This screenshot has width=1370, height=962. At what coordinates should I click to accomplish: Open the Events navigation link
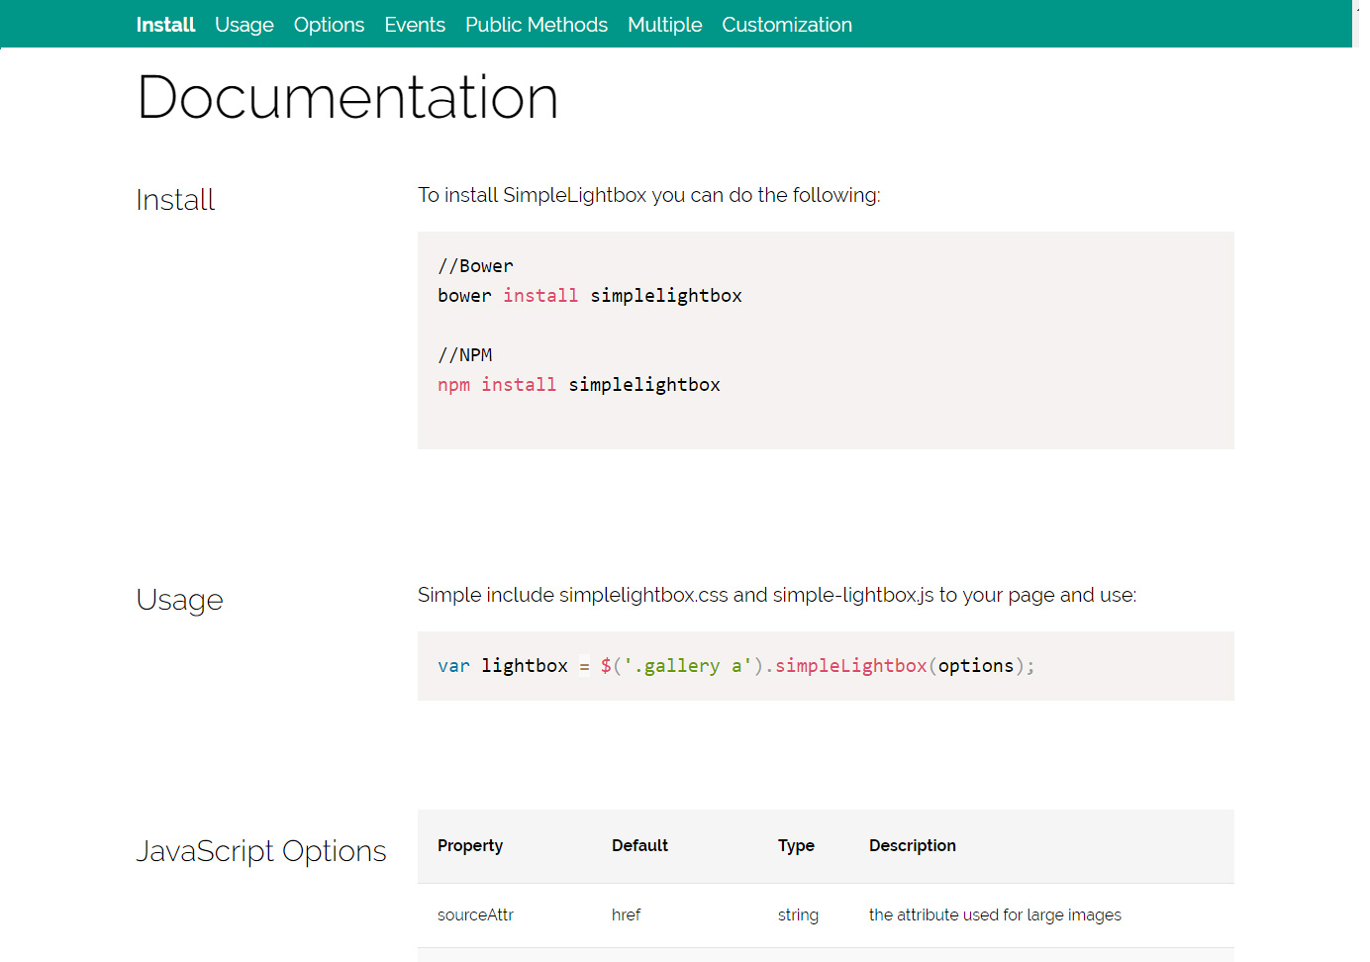[x=414, y=25]
